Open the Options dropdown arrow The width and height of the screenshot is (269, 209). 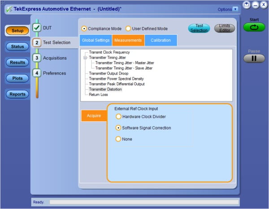pos(235,9)
